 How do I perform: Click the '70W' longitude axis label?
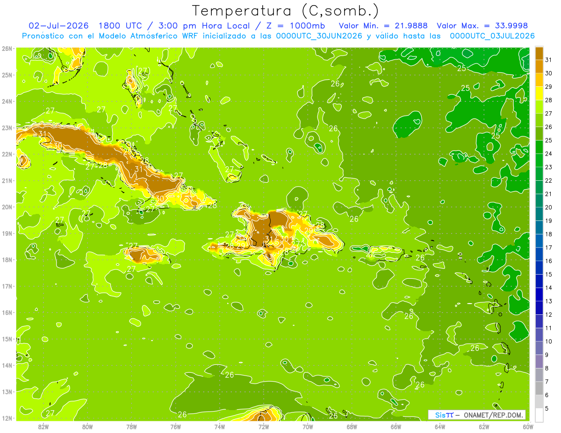[308, 426]
